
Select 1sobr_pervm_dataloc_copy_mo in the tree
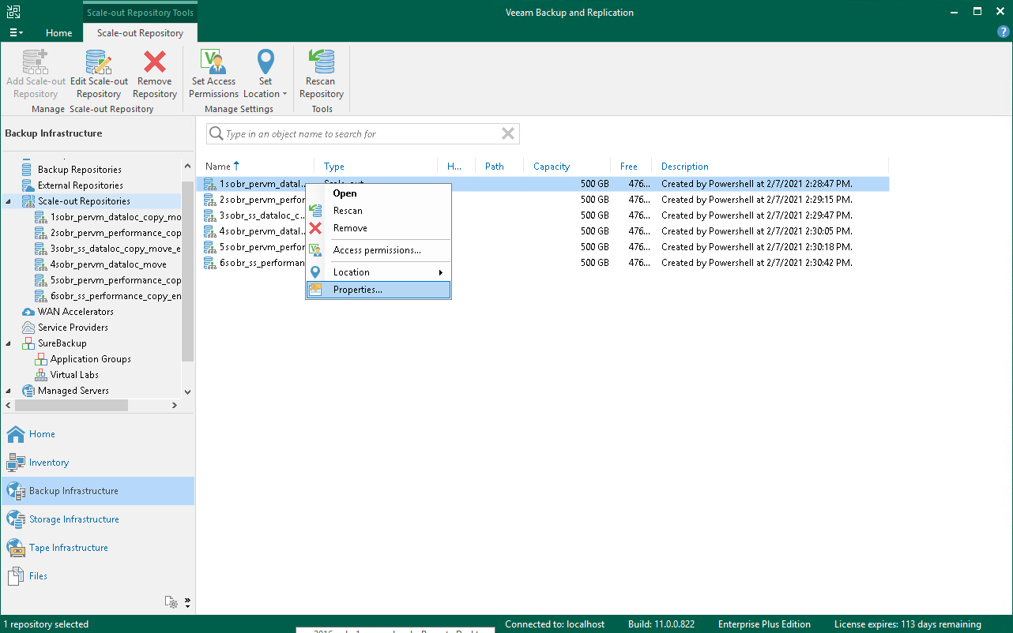pyautogui.click(x=115, y=217)
